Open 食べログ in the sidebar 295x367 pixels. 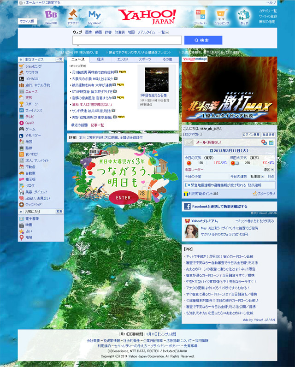(31, 154)
